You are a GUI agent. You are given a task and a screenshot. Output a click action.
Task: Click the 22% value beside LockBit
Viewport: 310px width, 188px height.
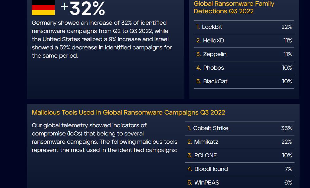click(287, 27)
